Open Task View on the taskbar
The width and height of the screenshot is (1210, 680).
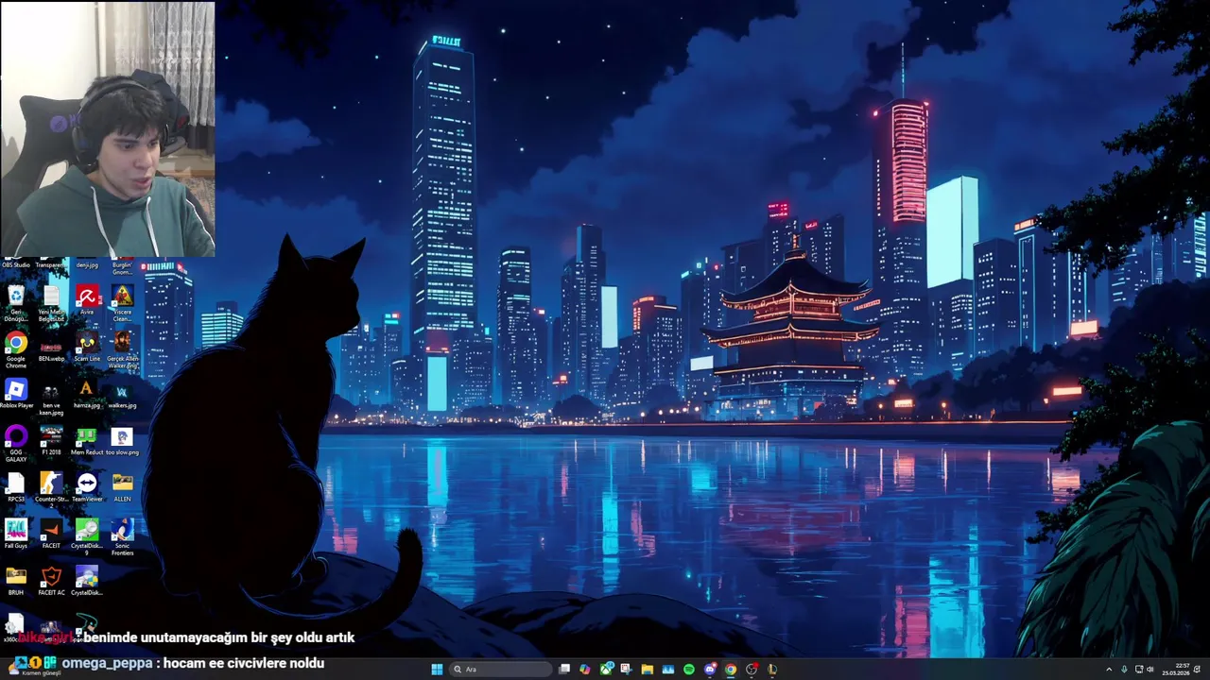[564, 670]
